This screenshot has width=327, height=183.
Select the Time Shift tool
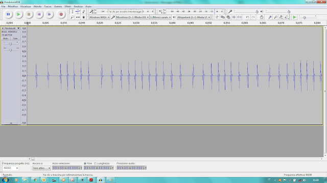pos(78,17)
